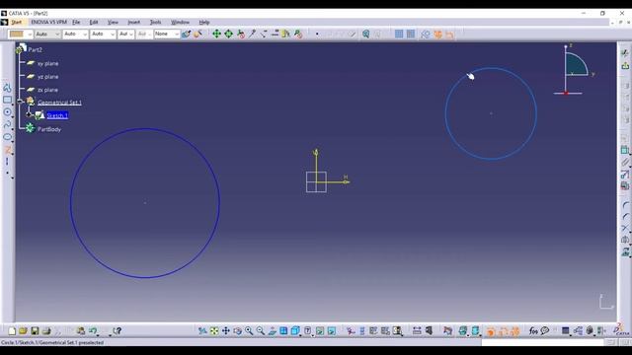Click the Corner arc tool in right toolbar
632x355 pixels.
[x=625, y=205]
